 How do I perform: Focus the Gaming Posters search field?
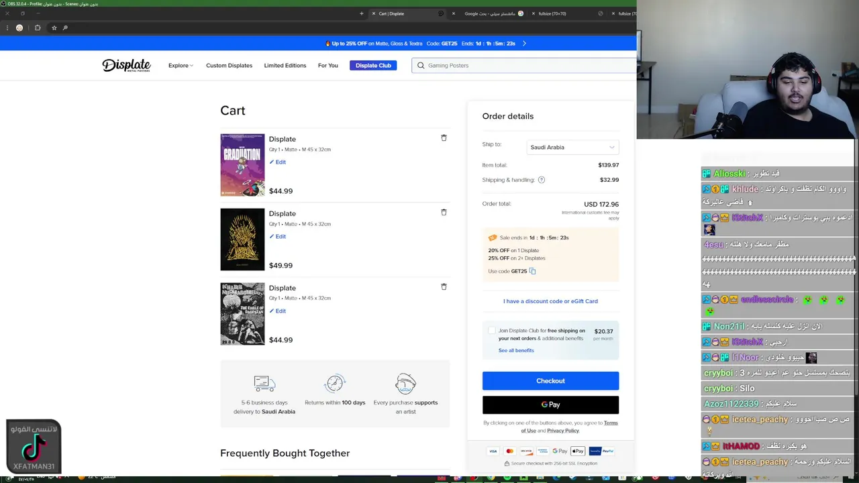[524, 65]
